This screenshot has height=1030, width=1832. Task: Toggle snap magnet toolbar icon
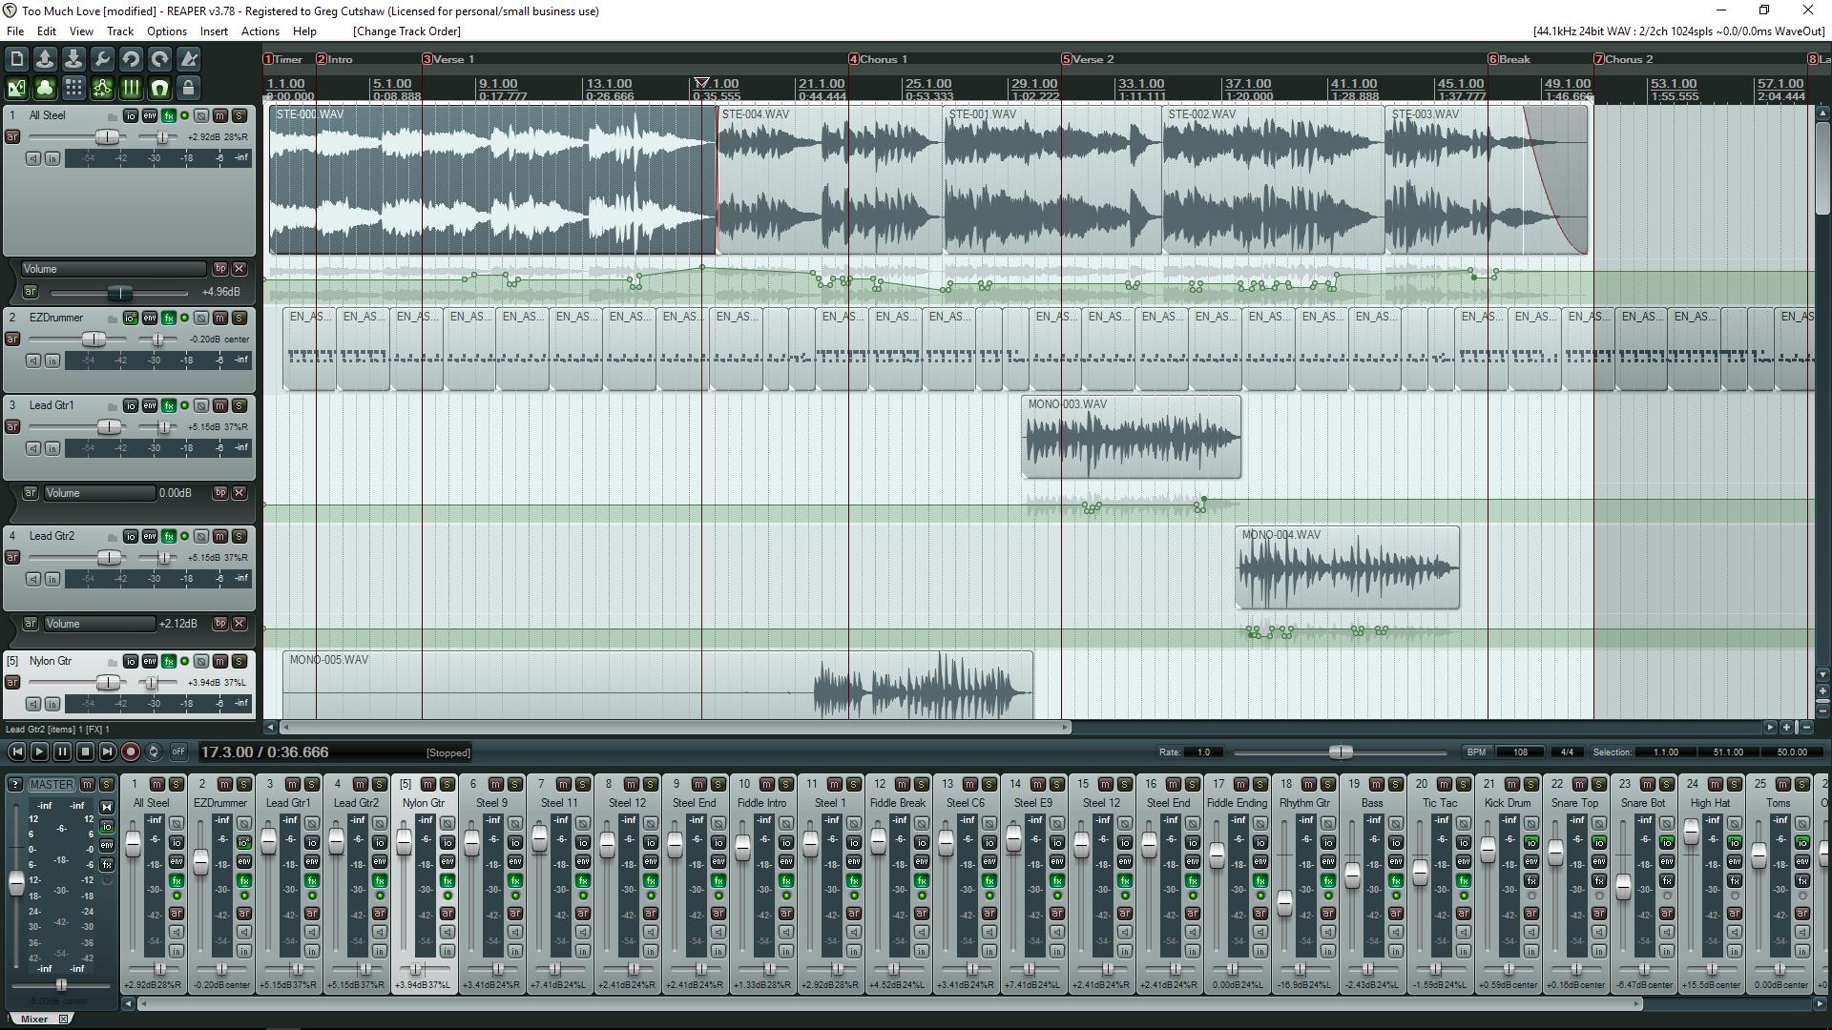coord(159,89)
